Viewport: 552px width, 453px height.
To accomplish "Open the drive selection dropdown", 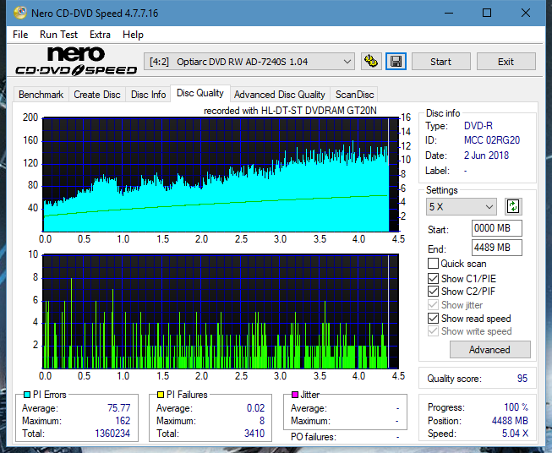I will (249, 62).
